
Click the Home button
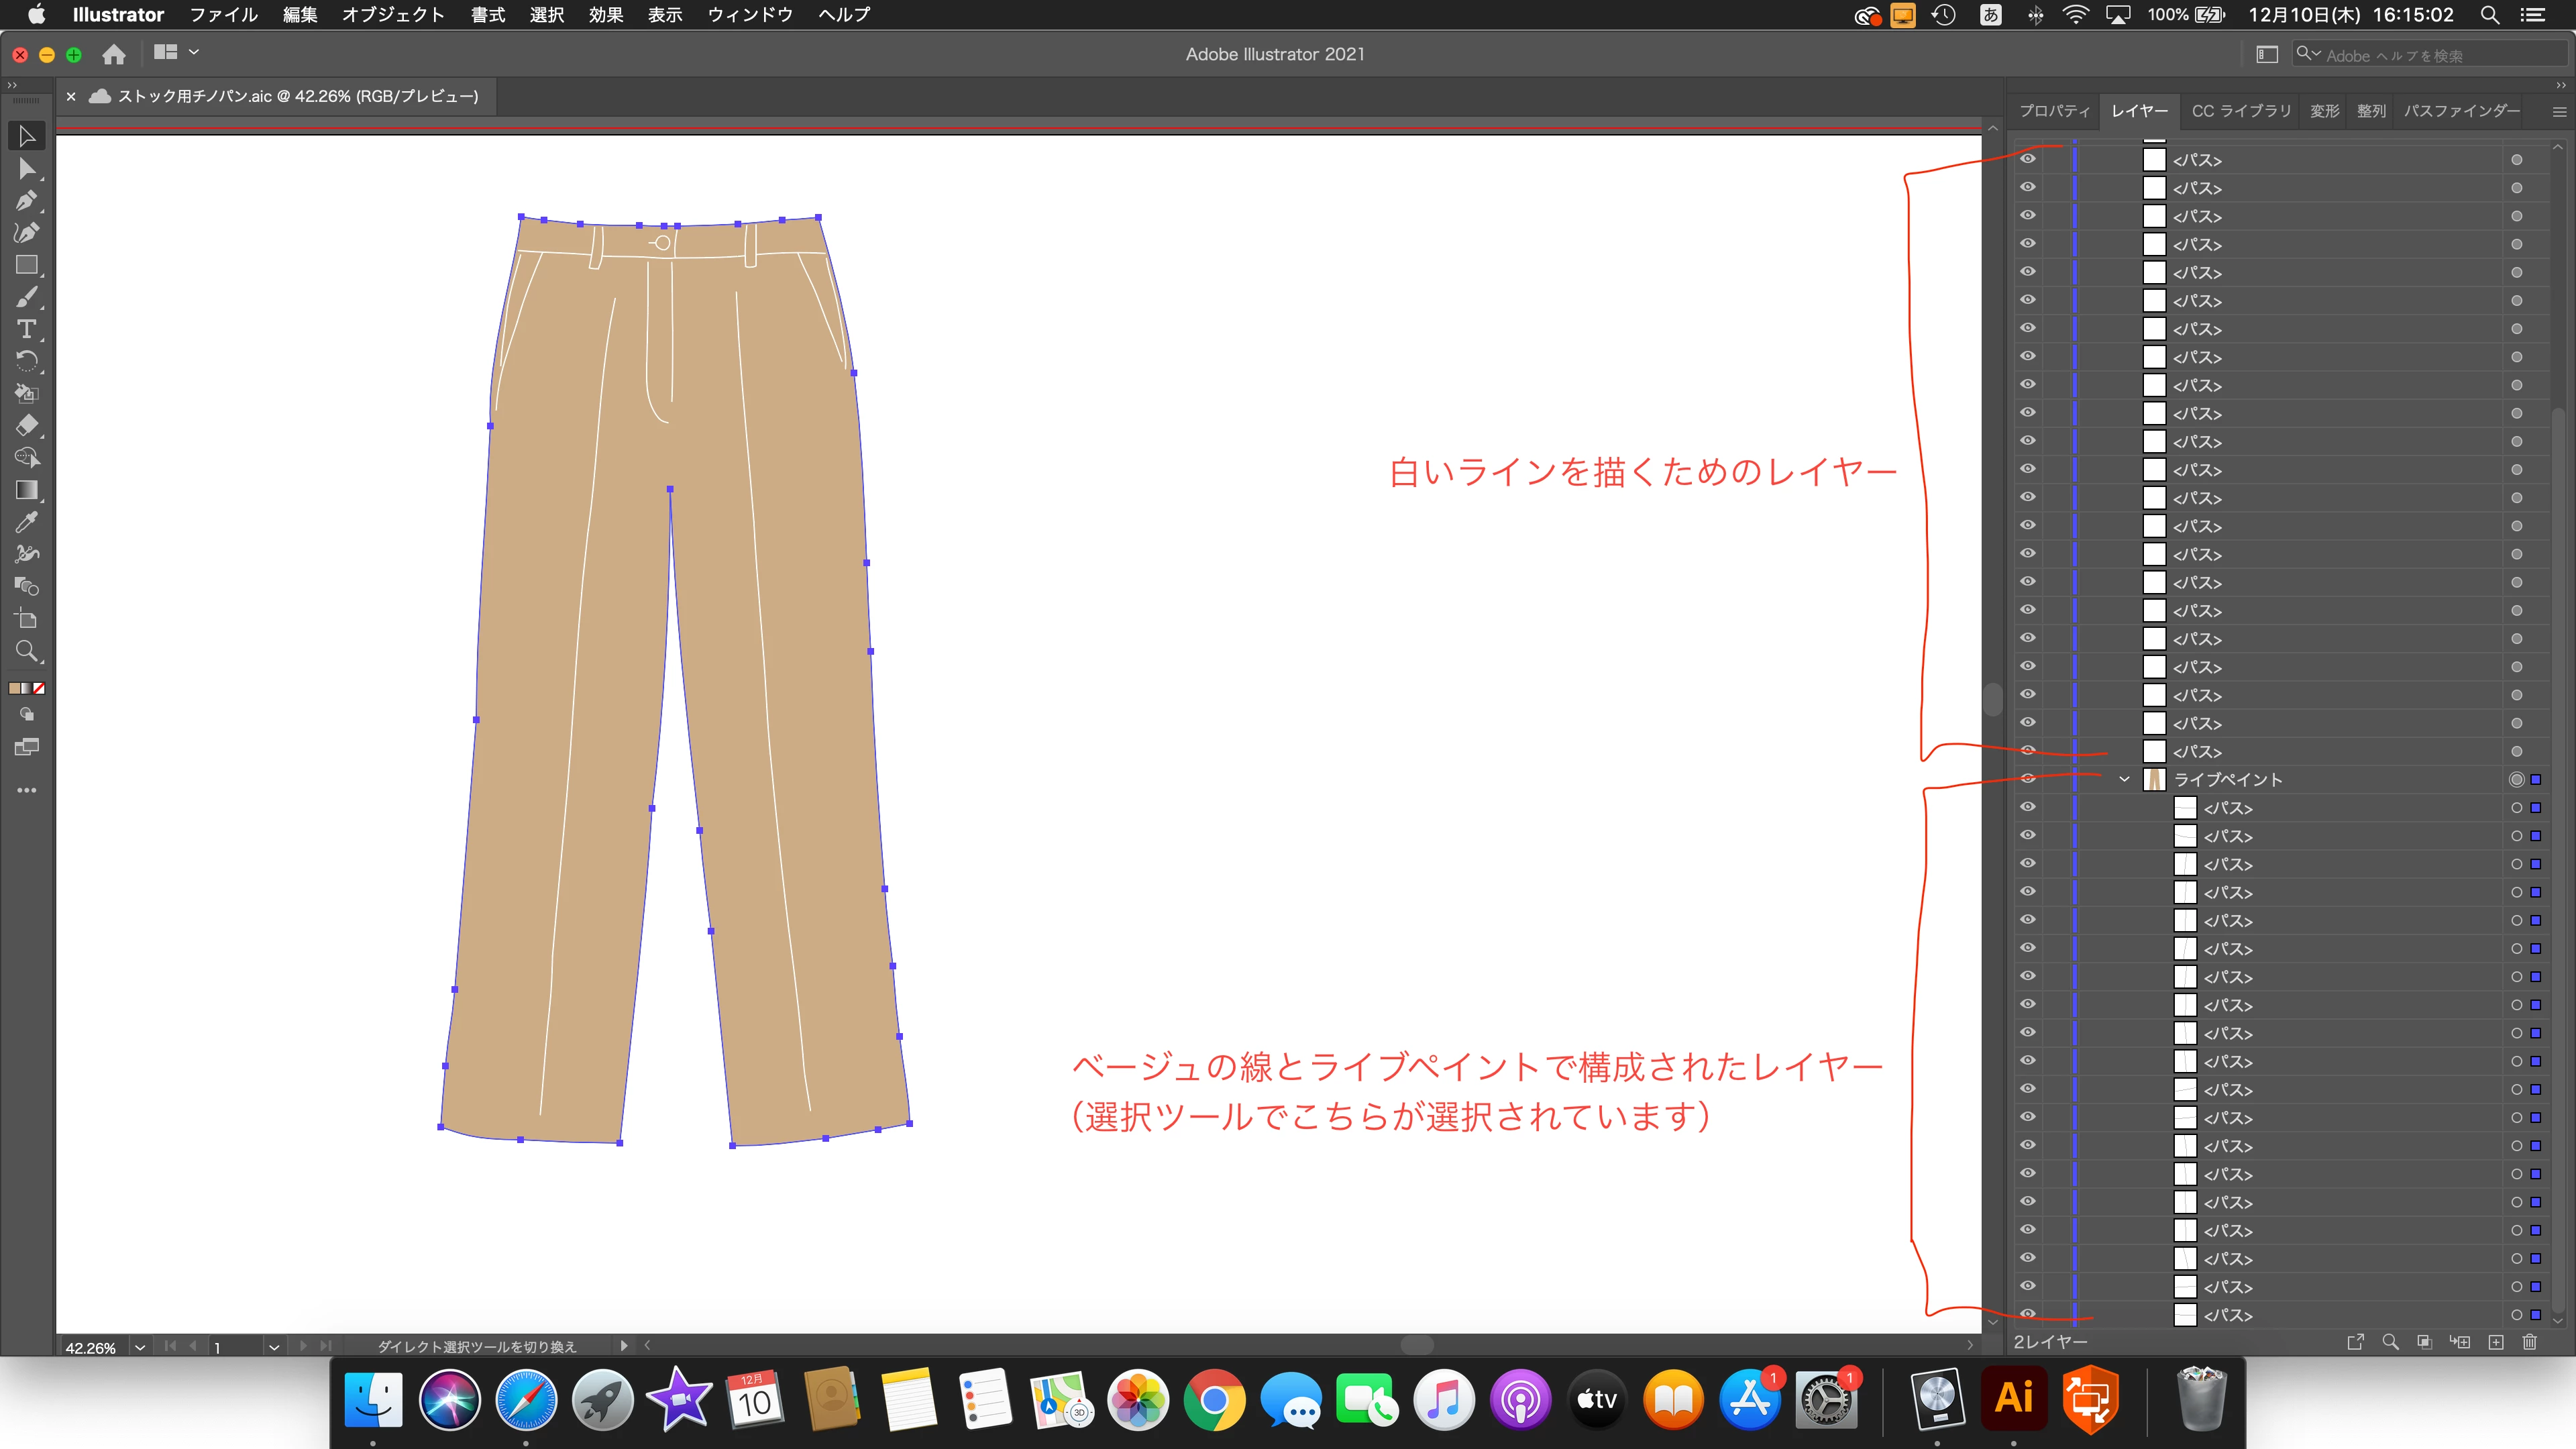click(x=114, y=54)
